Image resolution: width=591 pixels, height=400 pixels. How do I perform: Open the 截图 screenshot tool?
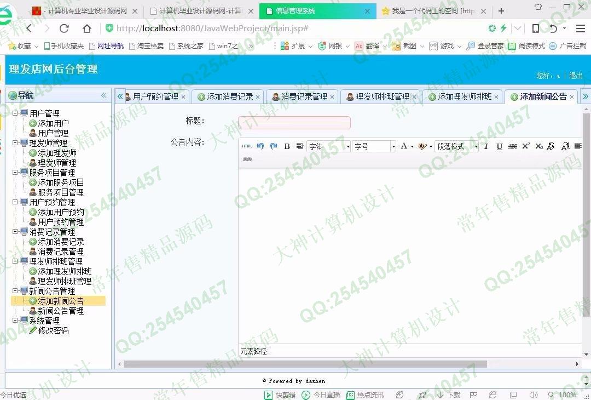[x=404, y=45]
